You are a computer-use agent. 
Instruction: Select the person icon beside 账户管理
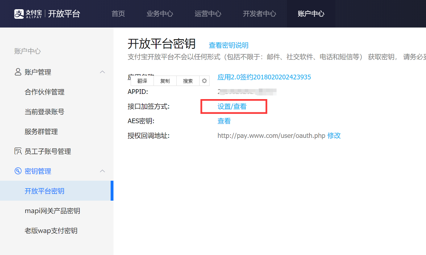coord(18,72)
